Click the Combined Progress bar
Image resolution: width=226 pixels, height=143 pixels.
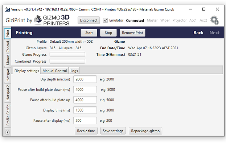click(67, 61)
